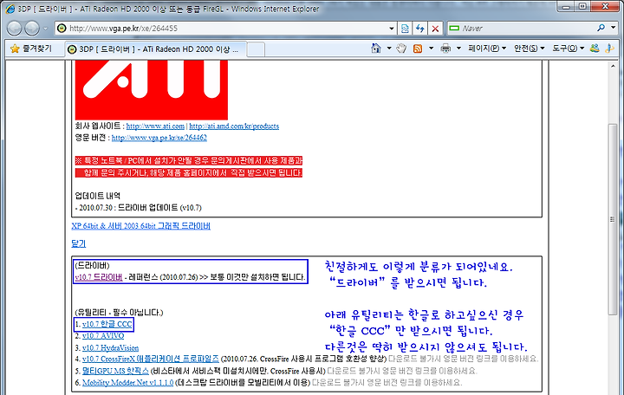Stop loading with the red X icon
Image resolution: width=624 pixels, height=395 pixels.
coord(435,29)
